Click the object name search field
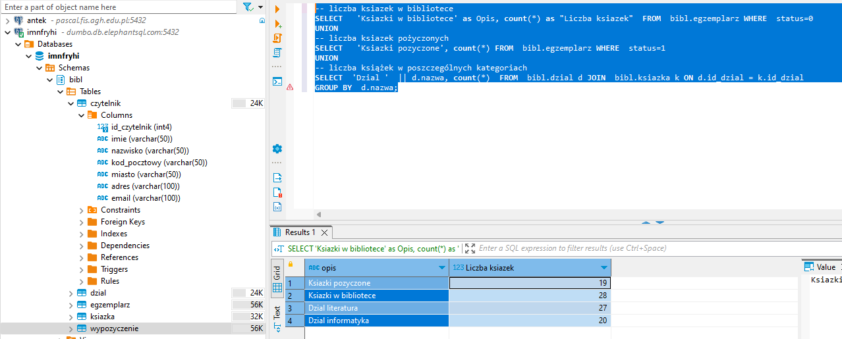The height and width of the screenshot is (339, 842). 119,7
